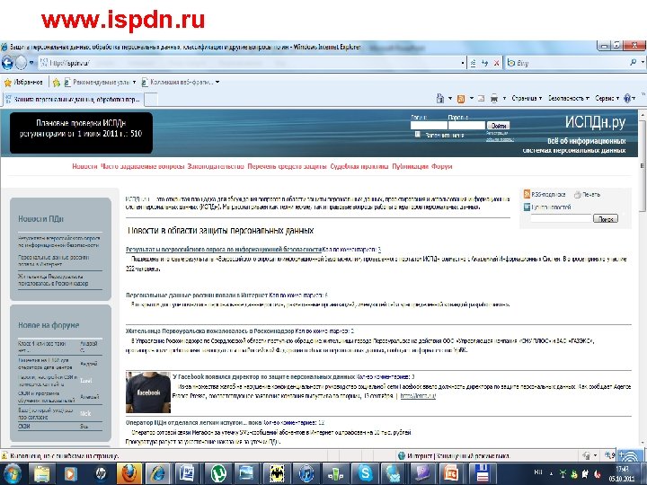The height and width of the screenshot is (485, 647).
Task: Refresh the page with the refresh icon
Action: 485,63
